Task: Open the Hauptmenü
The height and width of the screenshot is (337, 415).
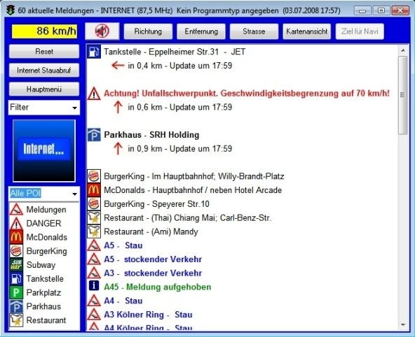Action: pyautogui.click(x=44, y=89)
